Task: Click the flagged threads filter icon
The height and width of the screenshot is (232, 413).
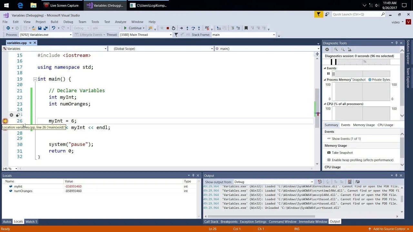Action: point(176,35)
